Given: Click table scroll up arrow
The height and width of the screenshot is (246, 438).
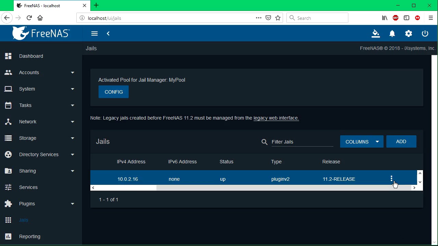Looking at the screenshot, I should coord(420,173).
